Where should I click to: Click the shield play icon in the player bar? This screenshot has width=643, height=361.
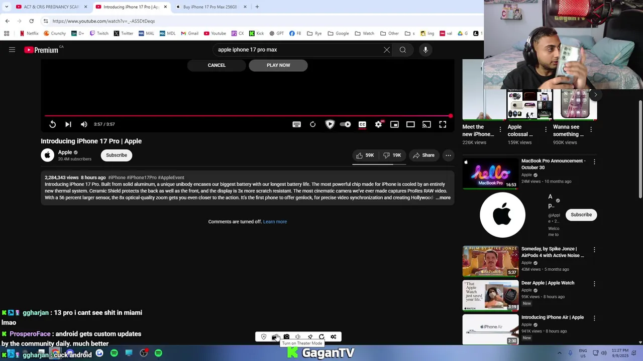coord(330,124)
